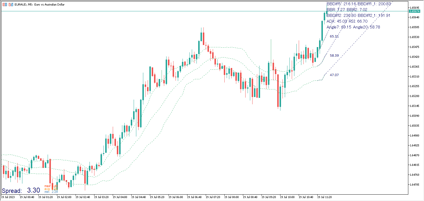424x201 pixels.
Task: Click the angle label 47.07
Action: click(334, 75)
